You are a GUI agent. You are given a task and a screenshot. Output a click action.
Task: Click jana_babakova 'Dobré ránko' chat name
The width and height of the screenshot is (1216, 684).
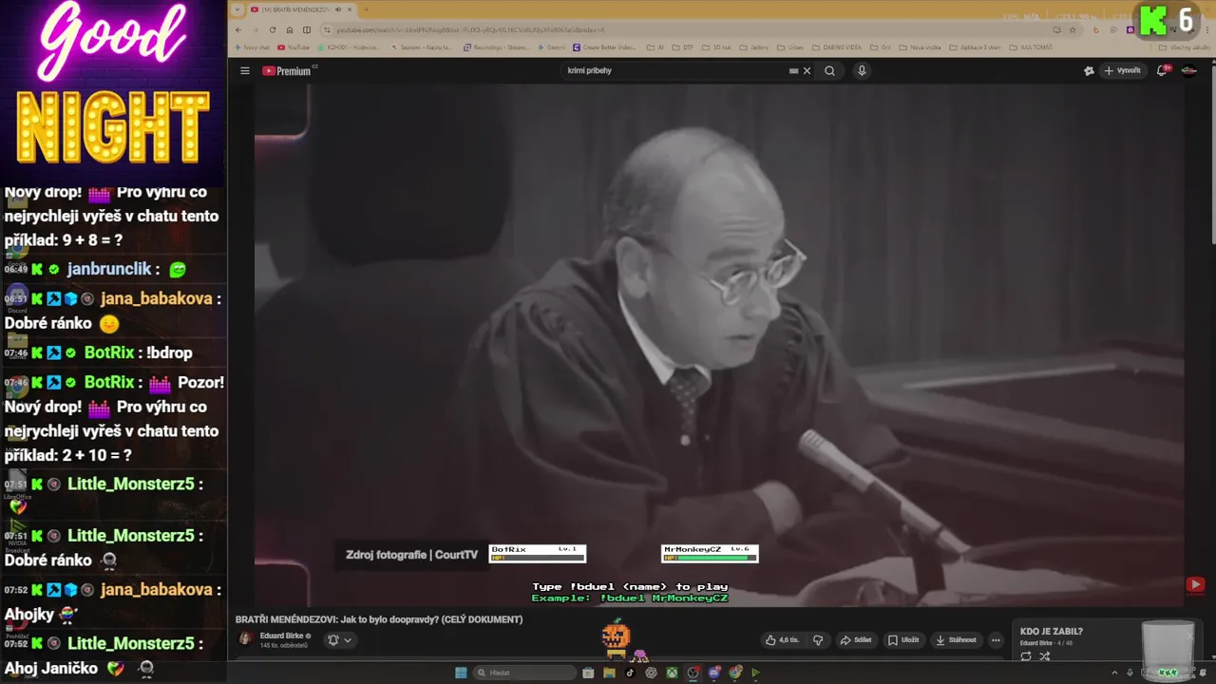tap(157, 298)
